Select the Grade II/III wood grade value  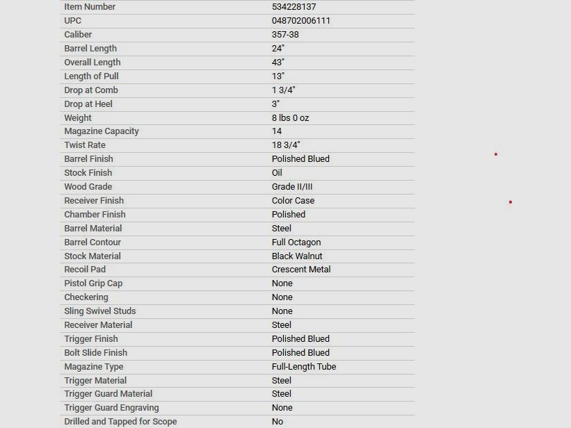(x=292, y=187)
